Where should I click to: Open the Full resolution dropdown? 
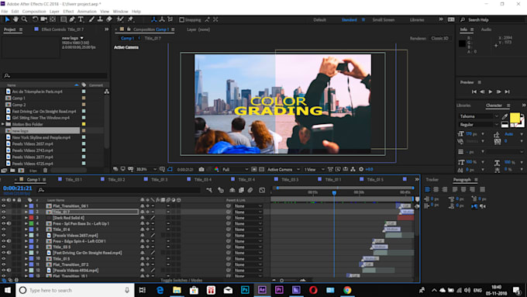235,169
